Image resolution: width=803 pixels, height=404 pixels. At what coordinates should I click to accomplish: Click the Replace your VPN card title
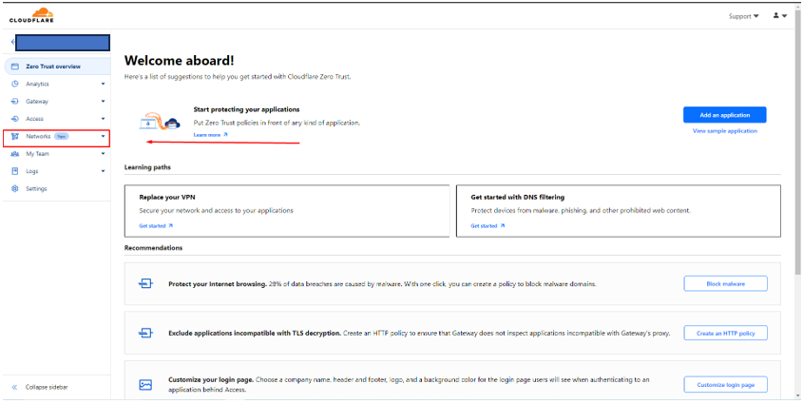(167, 197)
